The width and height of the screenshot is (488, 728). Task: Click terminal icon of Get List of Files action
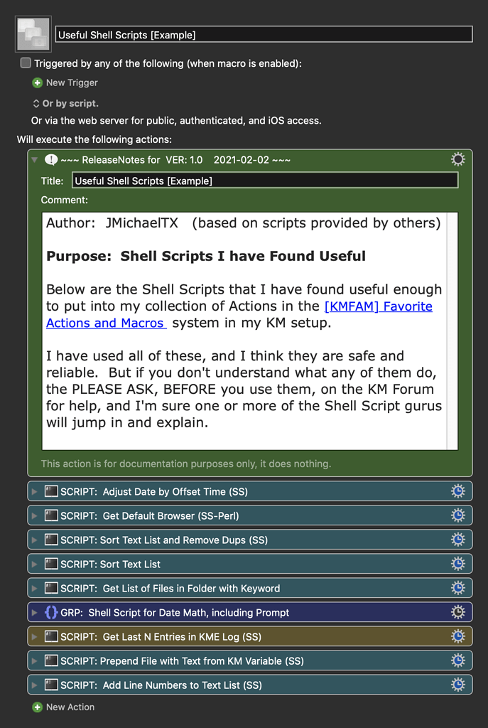tap(51, 588)
